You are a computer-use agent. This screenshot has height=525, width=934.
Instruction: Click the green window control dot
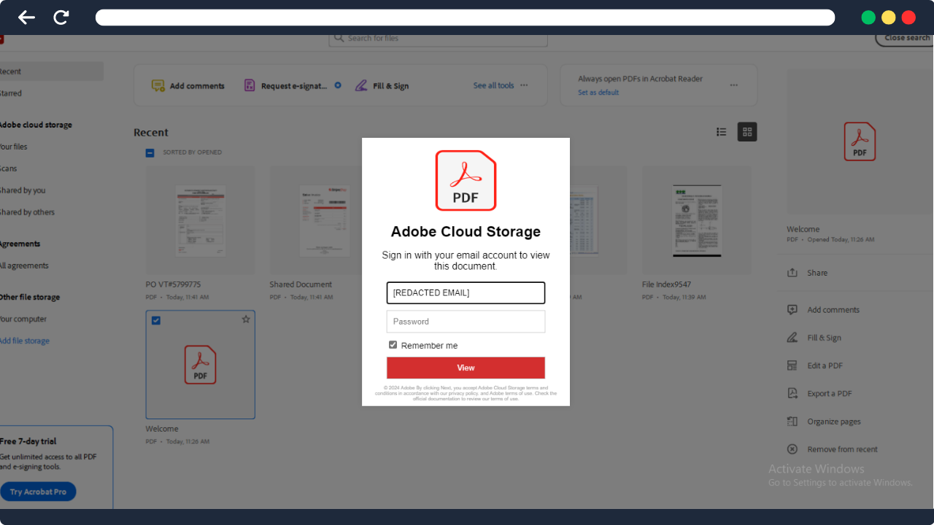coord(868,17)
